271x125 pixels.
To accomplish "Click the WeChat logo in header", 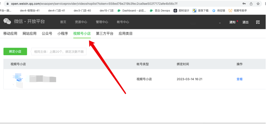I will pos(7,22).
